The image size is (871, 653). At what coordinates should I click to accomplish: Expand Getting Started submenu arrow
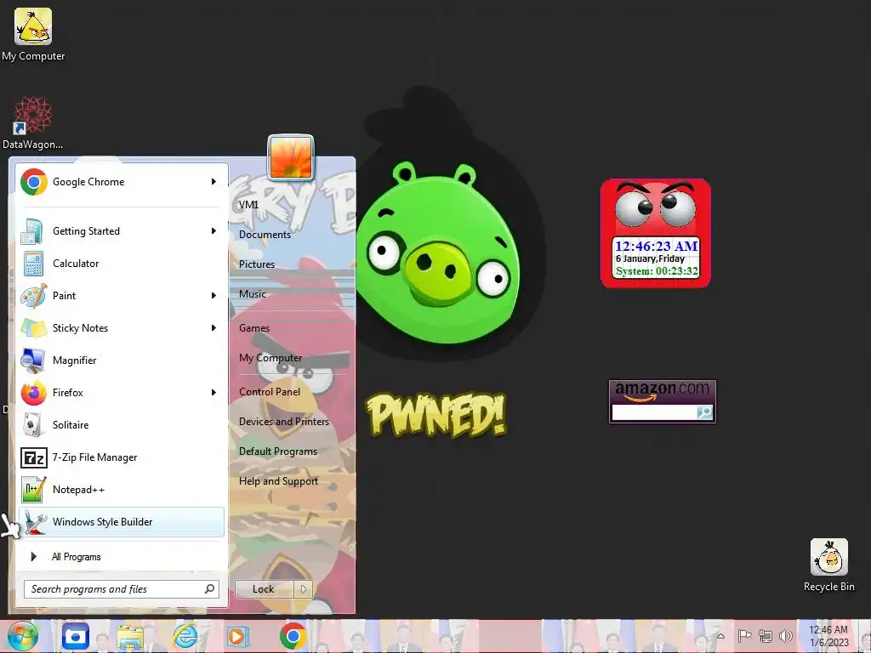[x=213, y=231]
